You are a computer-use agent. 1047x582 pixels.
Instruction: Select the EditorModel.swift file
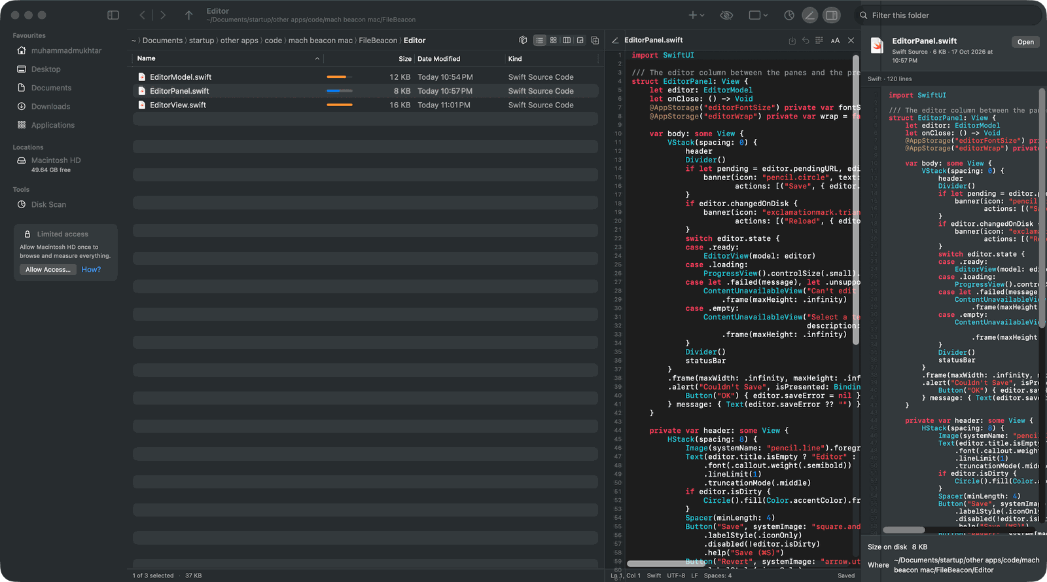365,77
